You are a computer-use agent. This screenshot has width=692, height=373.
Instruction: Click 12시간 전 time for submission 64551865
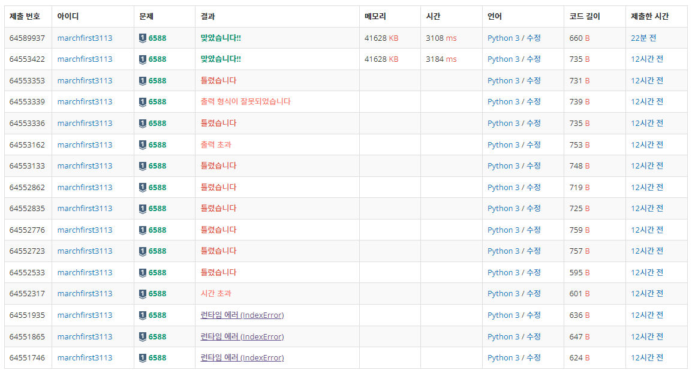[646, 337]
